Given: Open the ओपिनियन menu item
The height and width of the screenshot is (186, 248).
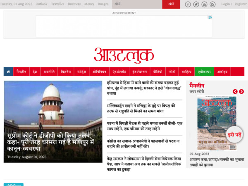Looking at the screenshot, I should coord(99,72).
